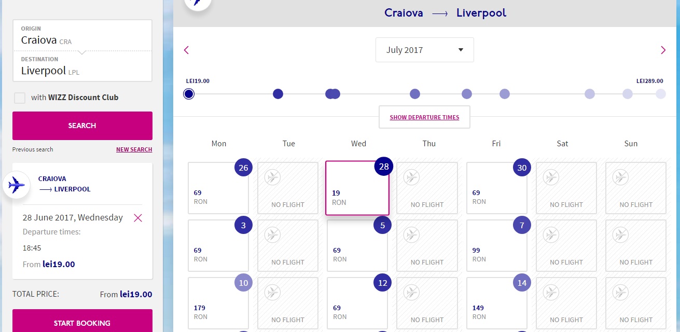Open the NEW SEARCH link
This screenshot has width=680, height=332.
(x=134, y=149)
